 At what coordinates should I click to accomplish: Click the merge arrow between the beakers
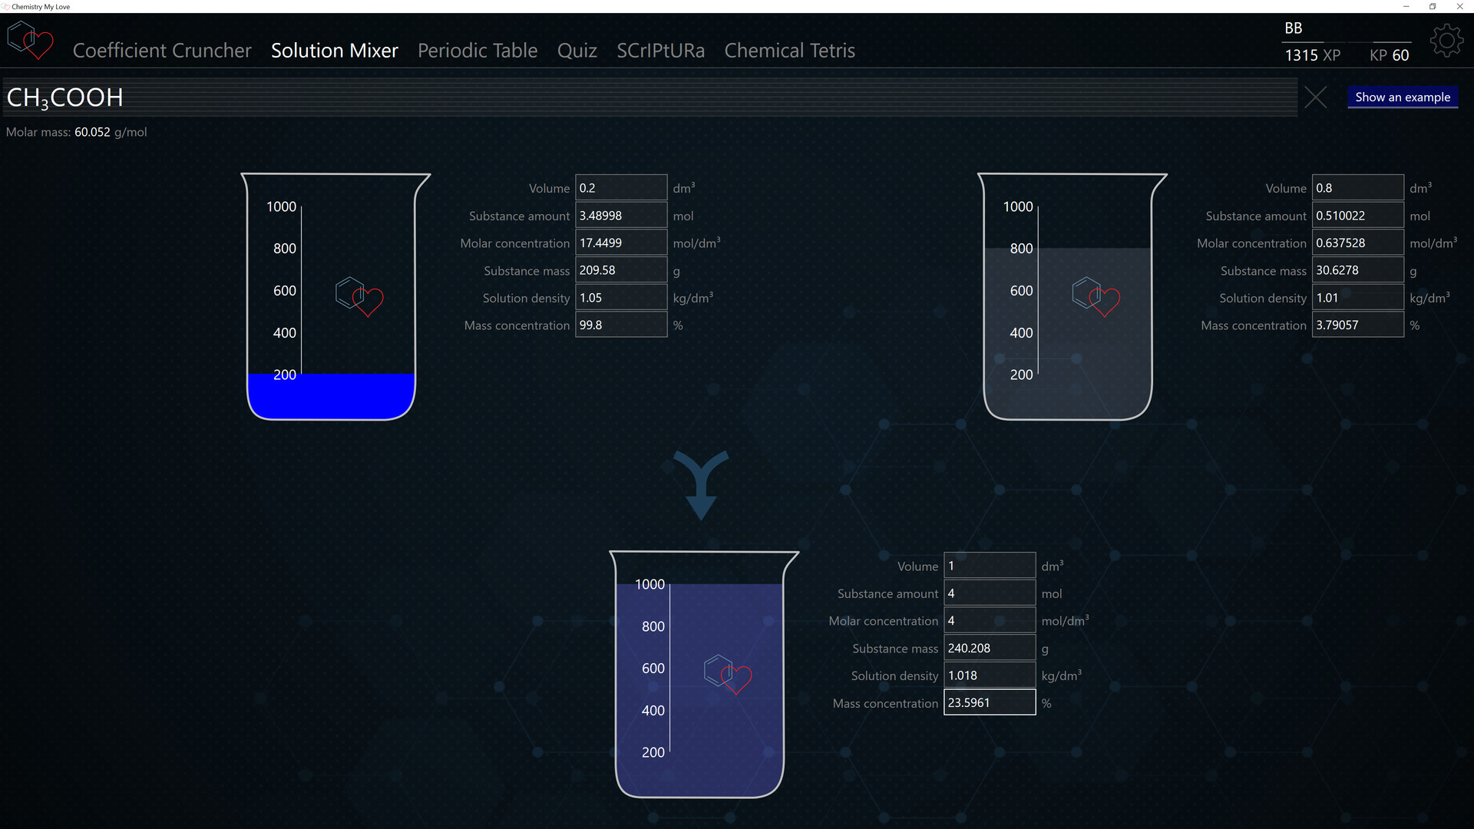tap(701, 484)
